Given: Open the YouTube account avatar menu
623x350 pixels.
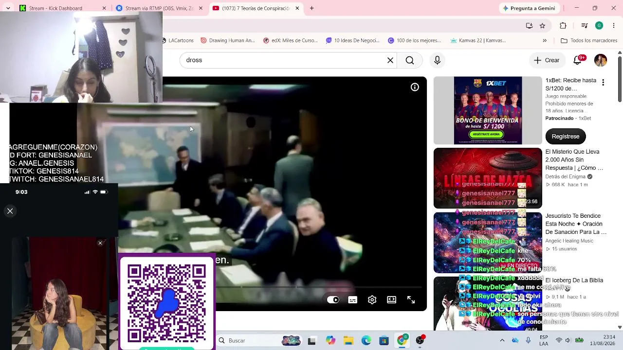Looking at the screenshot, I should point(601,60).
